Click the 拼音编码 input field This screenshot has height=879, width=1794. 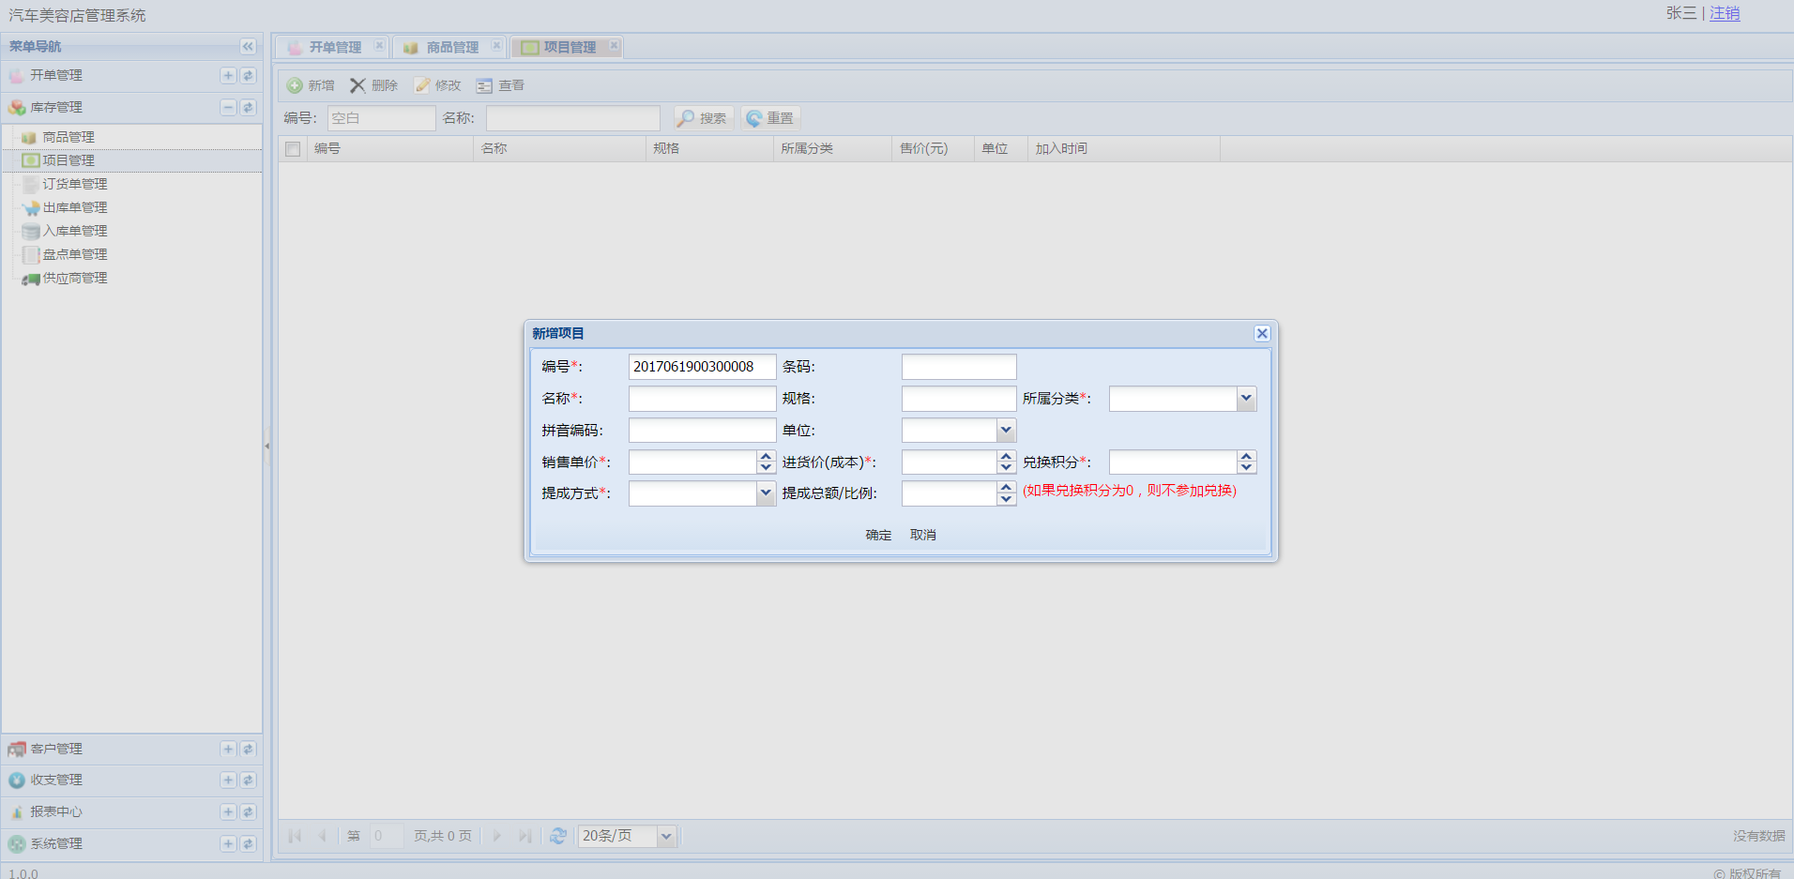(x=702, y=431)
